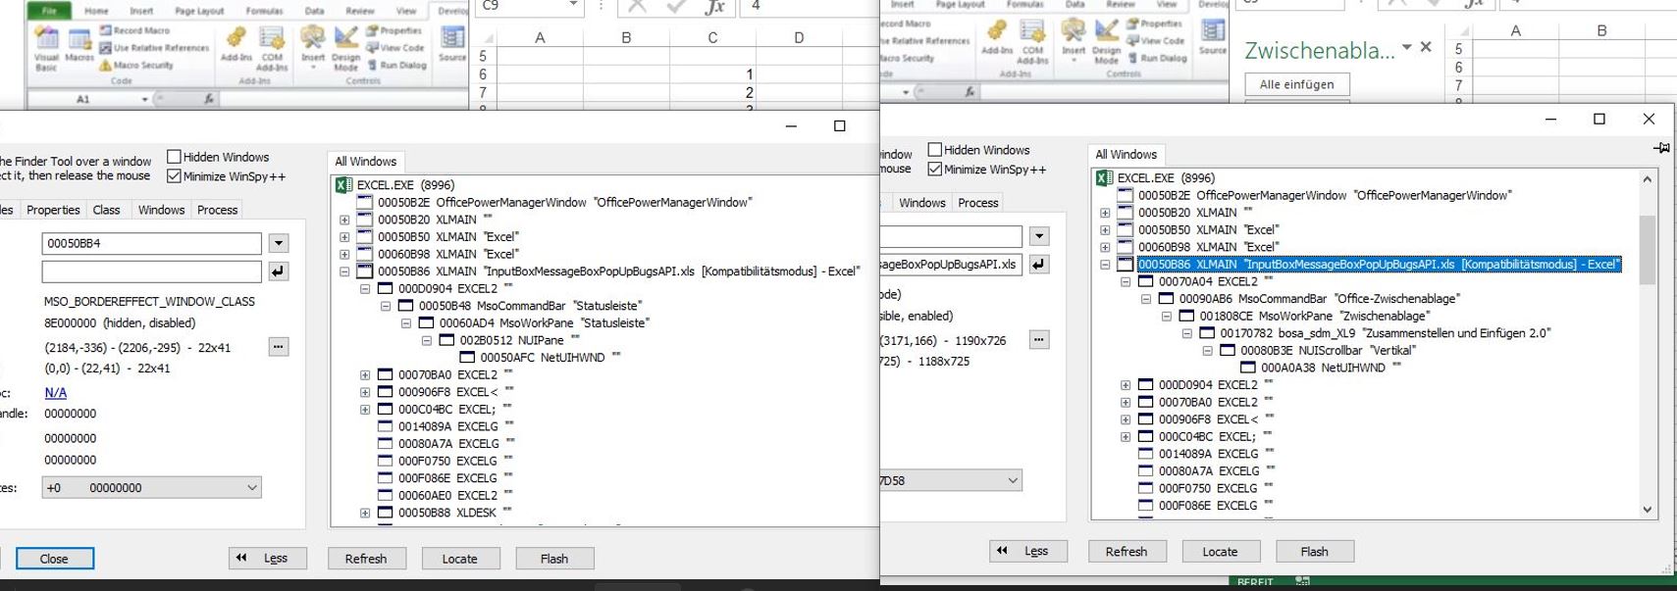Open the 7D58 dropdown in right WinSpy
The width and height of the screenshot is (1677, 591).
1013,480
